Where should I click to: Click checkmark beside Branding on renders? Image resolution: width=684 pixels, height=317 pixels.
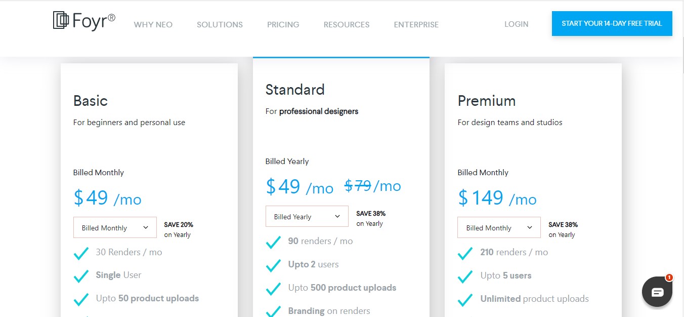(x=273, y=311)
